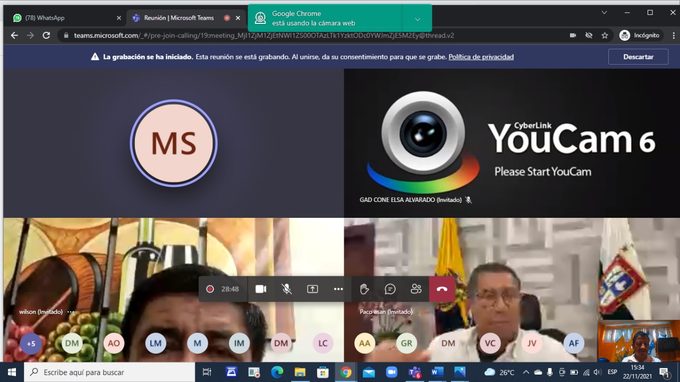Viewport: 680px width, 382px height.
Task: Show hidden system tray icons
Action: pos(526,372)
